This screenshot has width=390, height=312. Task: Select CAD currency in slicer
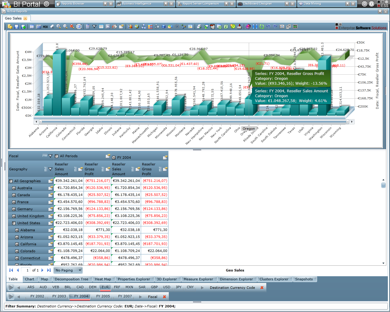pos(80,287)
